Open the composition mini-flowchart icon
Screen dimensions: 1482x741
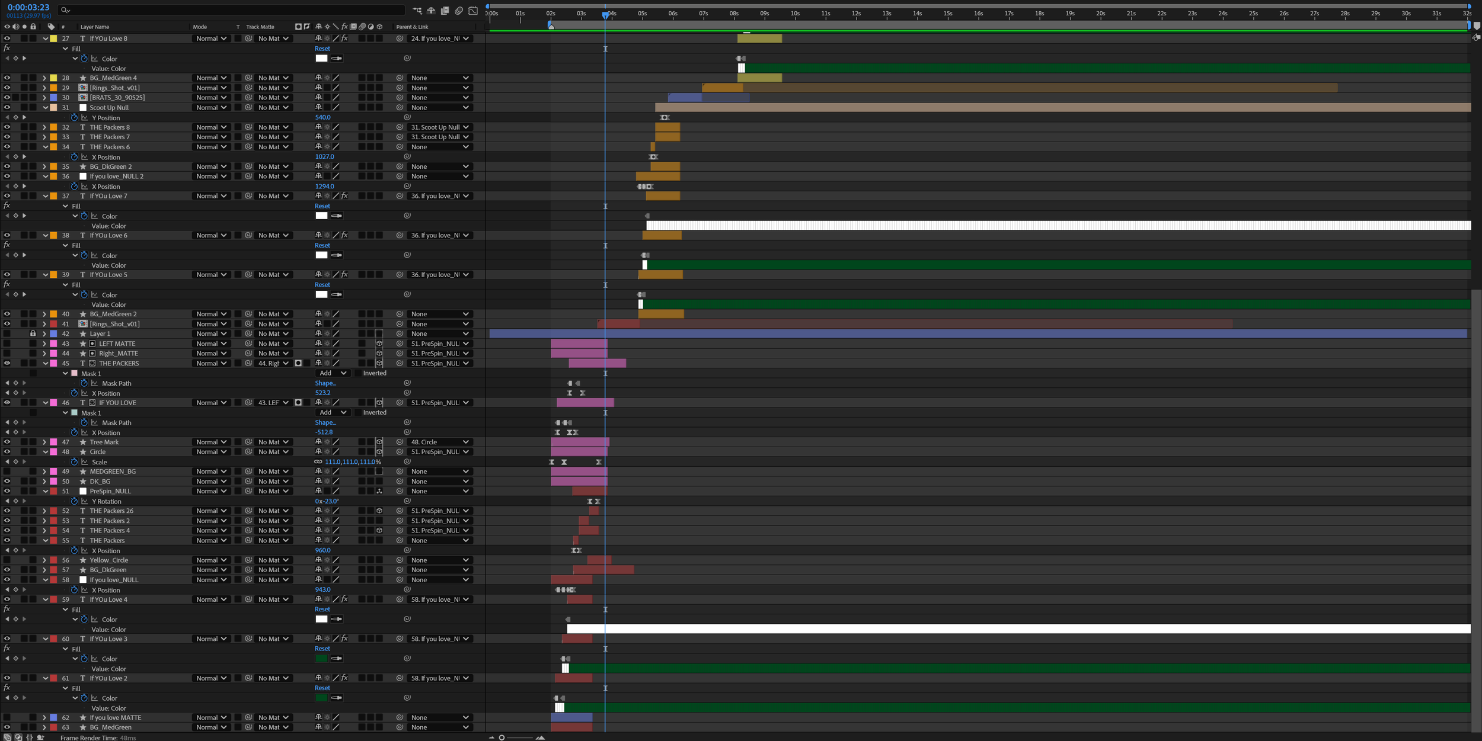(417, 10)
